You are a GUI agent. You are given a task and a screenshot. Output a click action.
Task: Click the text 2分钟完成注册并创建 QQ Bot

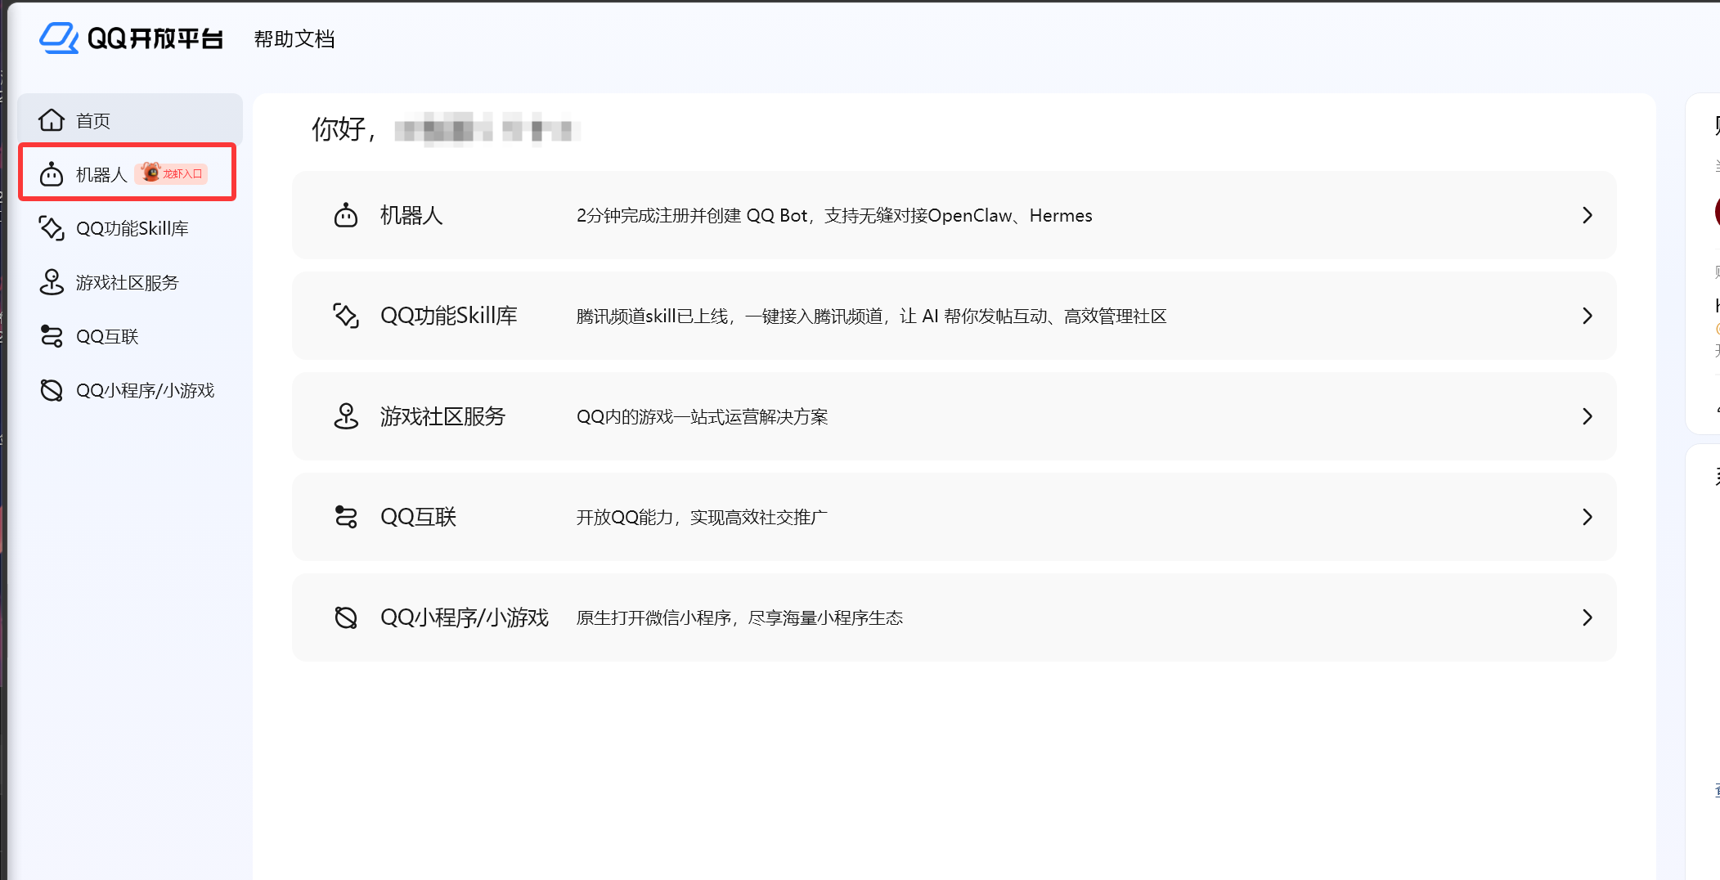(692, 215)
